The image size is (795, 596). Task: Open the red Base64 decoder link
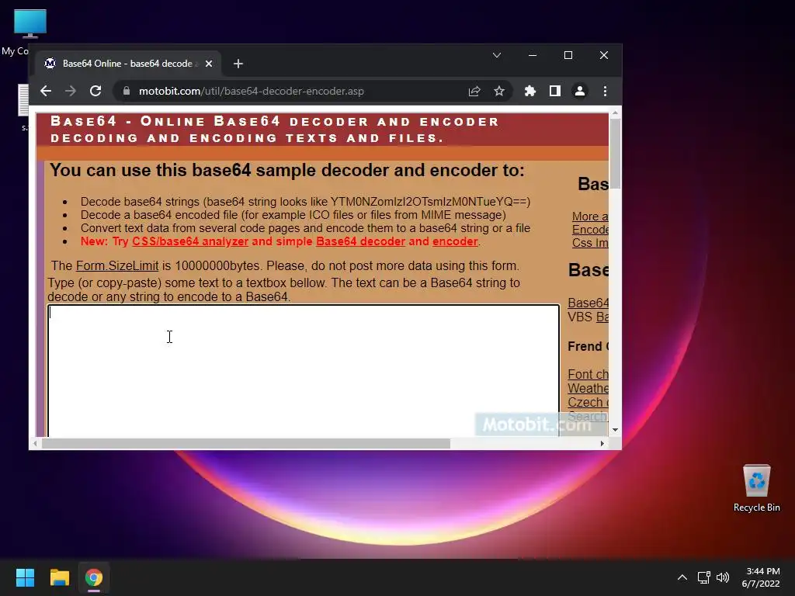360,241
